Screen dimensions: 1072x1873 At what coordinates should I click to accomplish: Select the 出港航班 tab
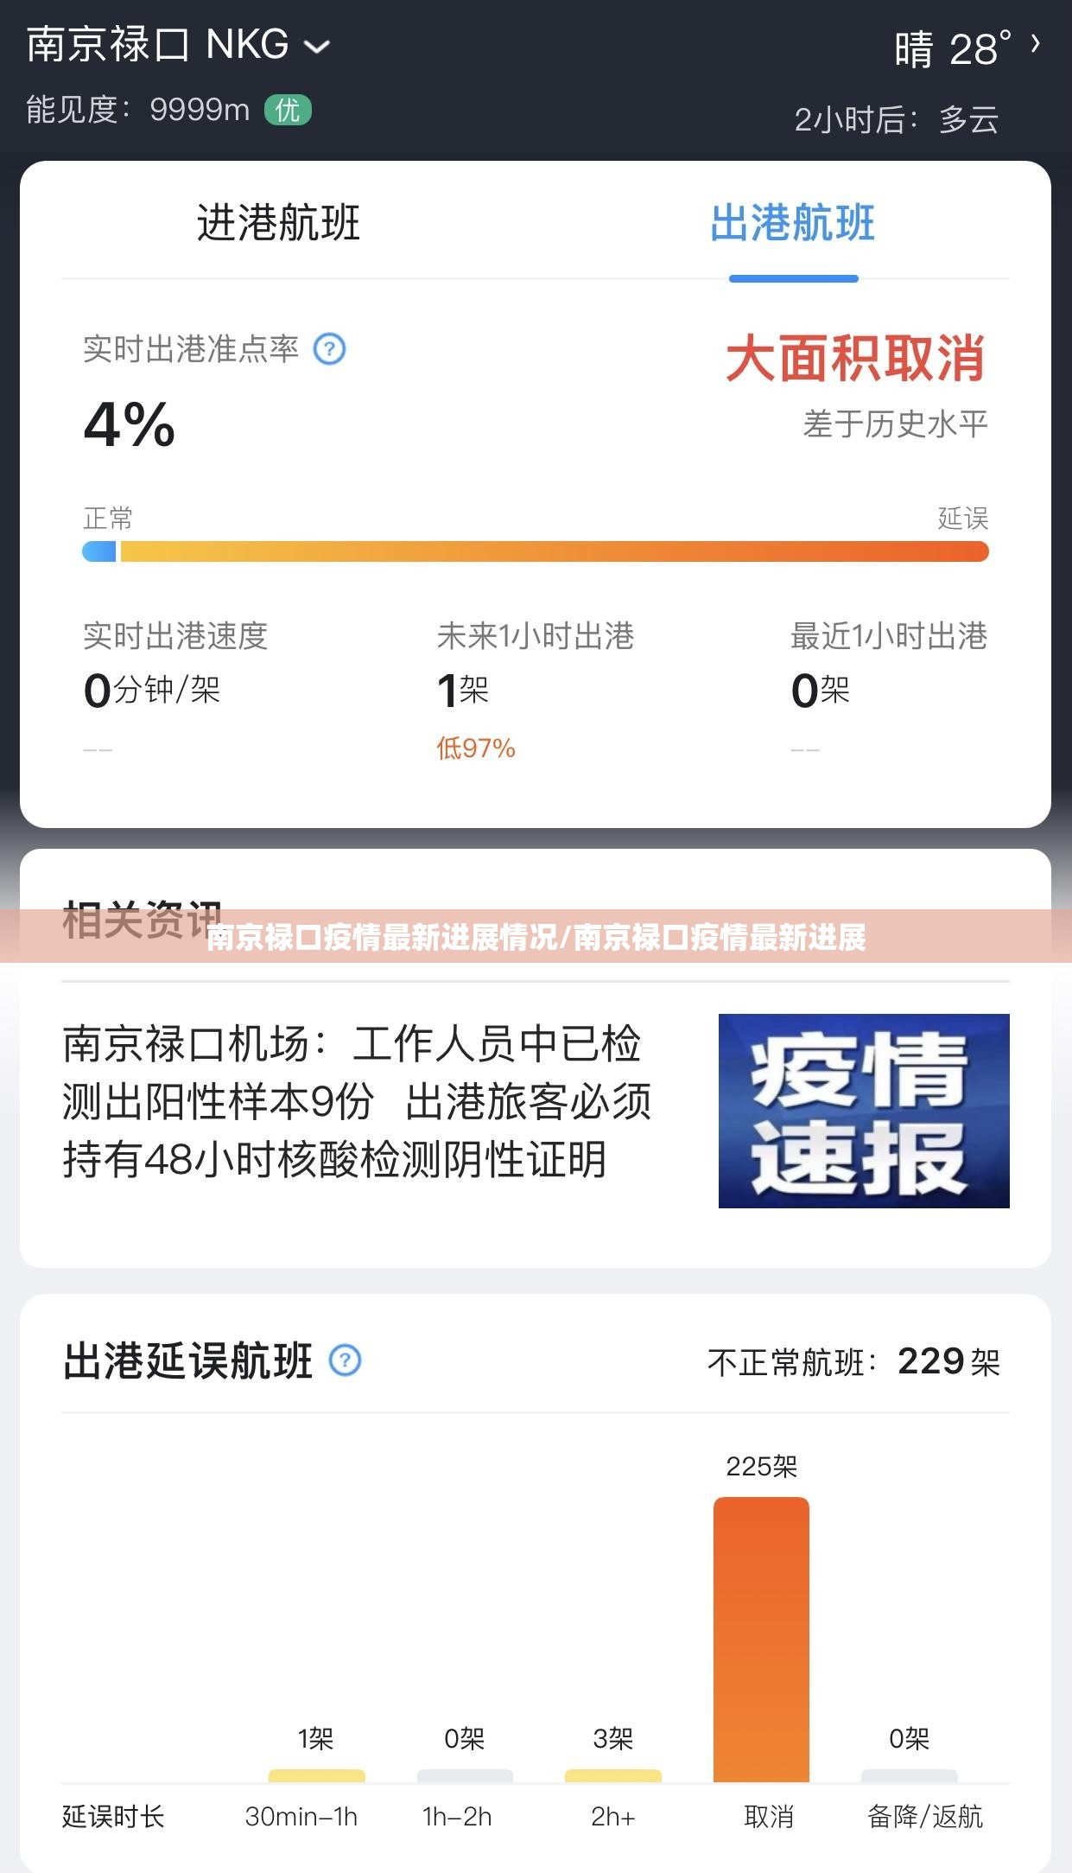(793, 222)
